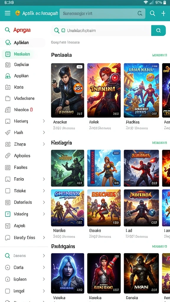Click the icon beside 'Faatles'
Viewport: 170px width, 302px height.
7,168
